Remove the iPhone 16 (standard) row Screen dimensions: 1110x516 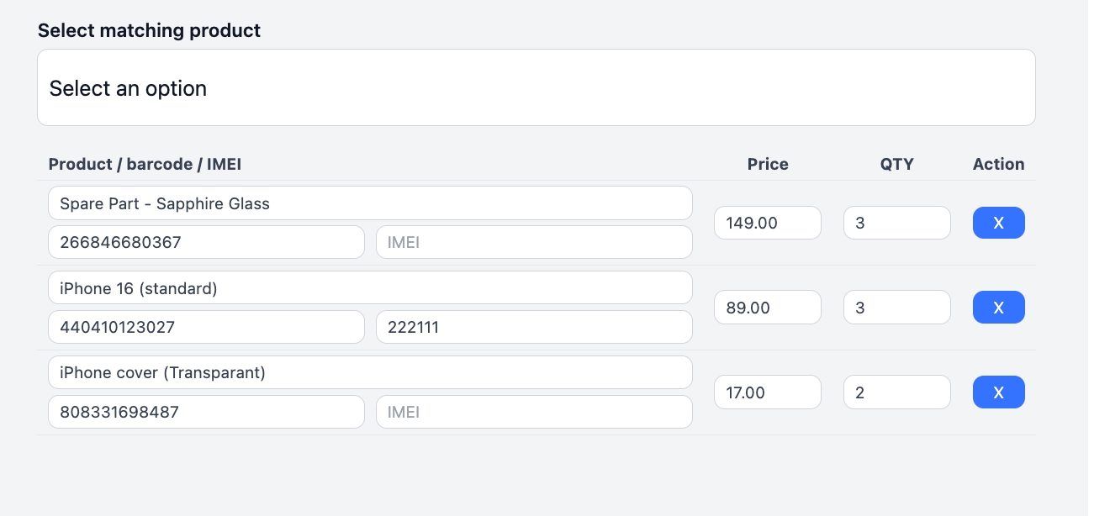tap(998, 308)
